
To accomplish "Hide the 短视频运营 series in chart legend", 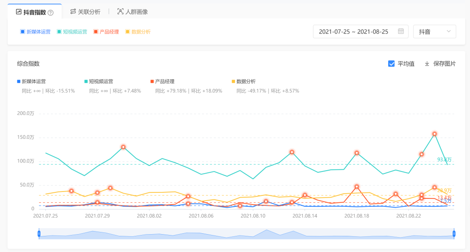I will point(99,81).
